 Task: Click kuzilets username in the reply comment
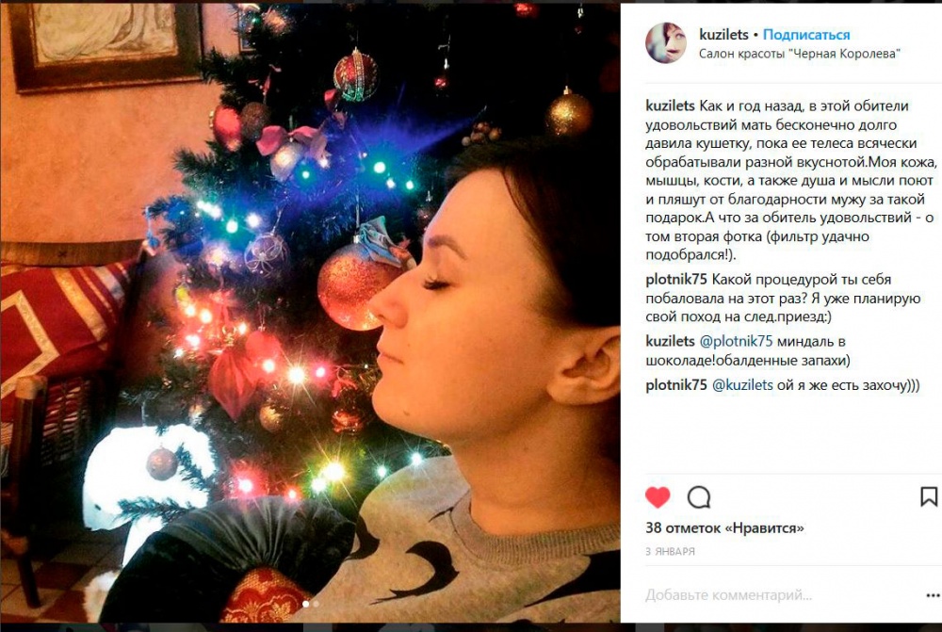pyautogui.click(x=670, y=341)
